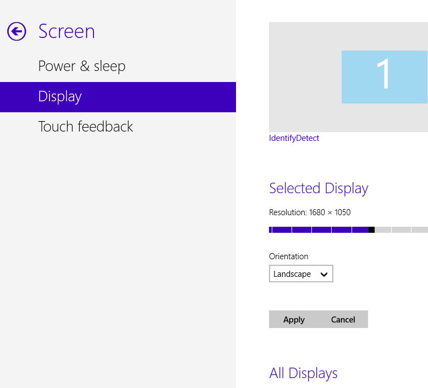Open Power & sleep settings
The height and width of the screenshot is (388, 428).
point(118,66)
